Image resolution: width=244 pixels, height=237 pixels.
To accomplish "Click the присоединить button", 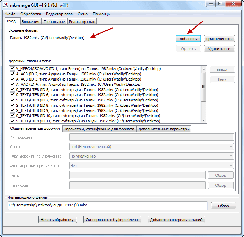I will pyautogui.click(x=219, y=39).
